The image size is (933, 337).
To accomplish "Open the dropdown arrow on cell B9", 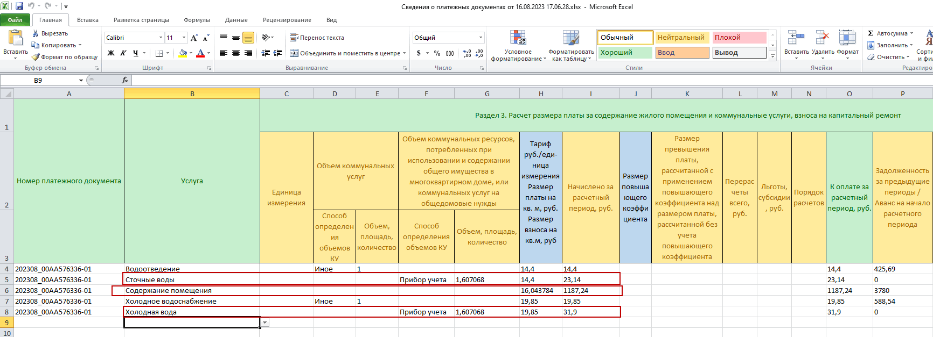I will [x=264, y=322].
